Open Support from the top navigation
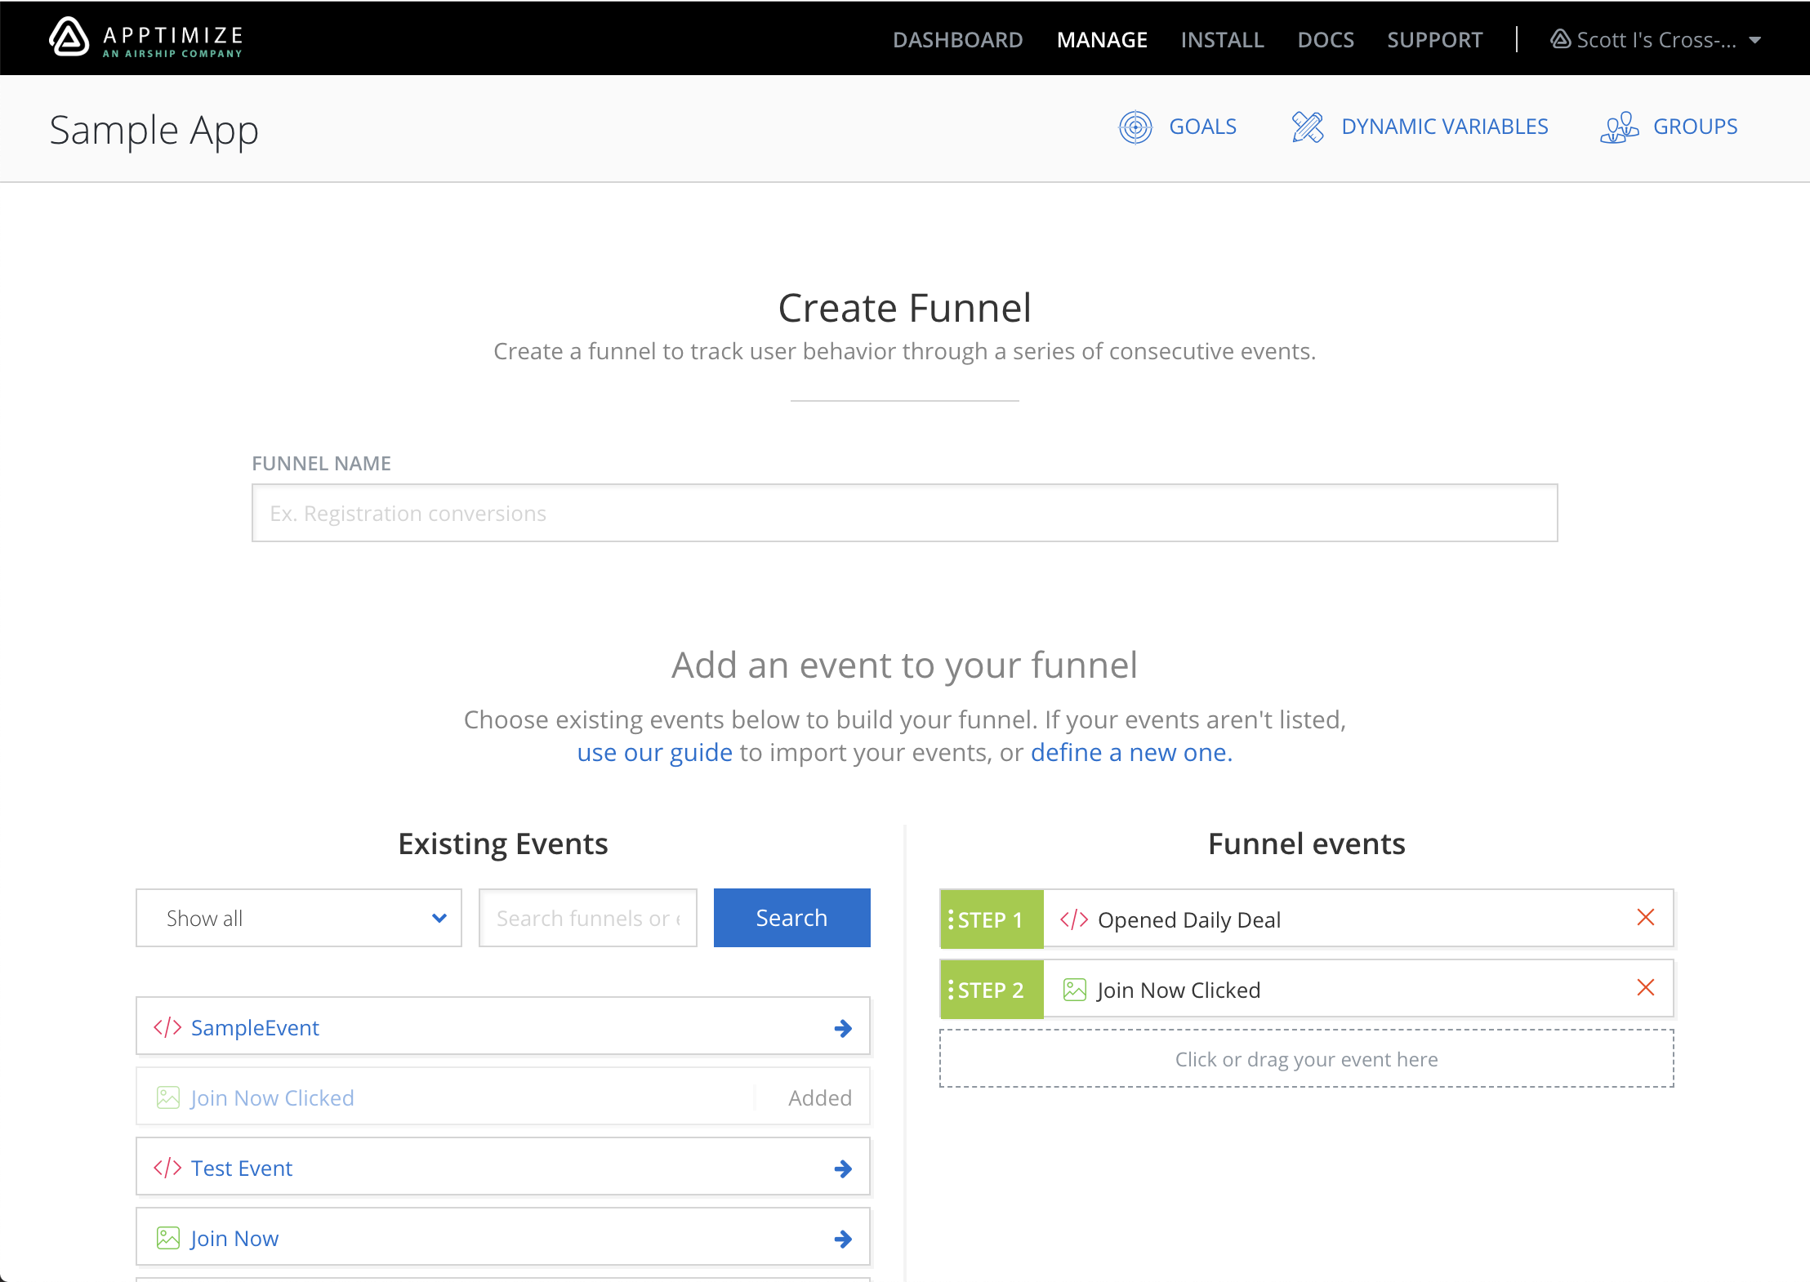The image size is (1810, 1282). pos(1434,40)
